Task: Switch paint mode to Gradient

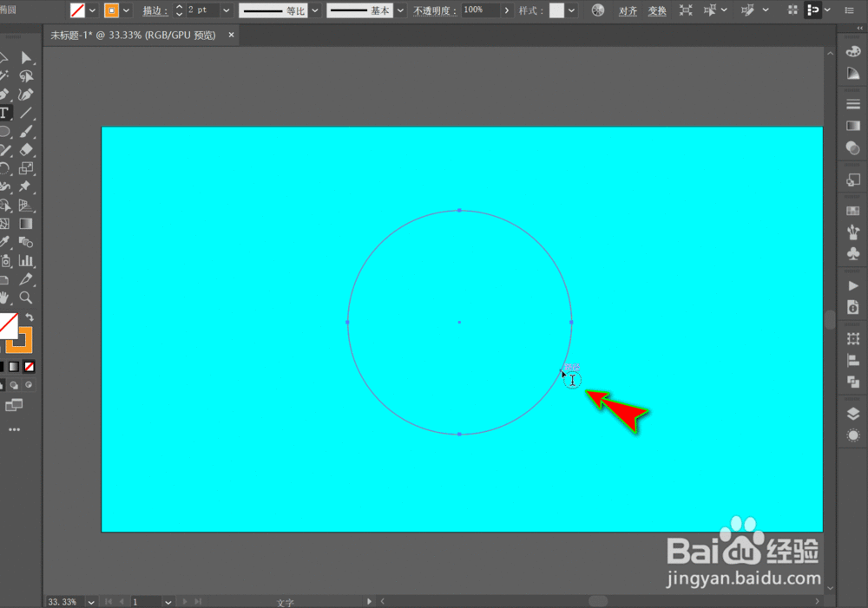Action: [x=13, y=367]
